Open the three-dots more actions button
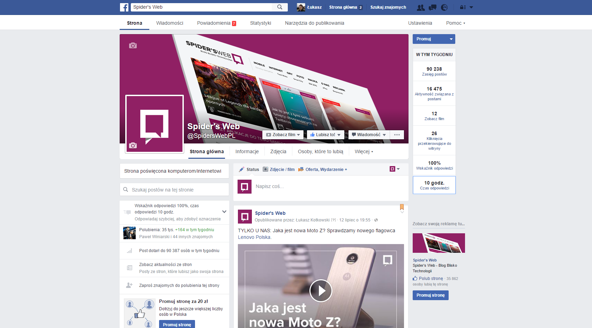The height and width of the screenshot is (328, 592). pos(397,135)
